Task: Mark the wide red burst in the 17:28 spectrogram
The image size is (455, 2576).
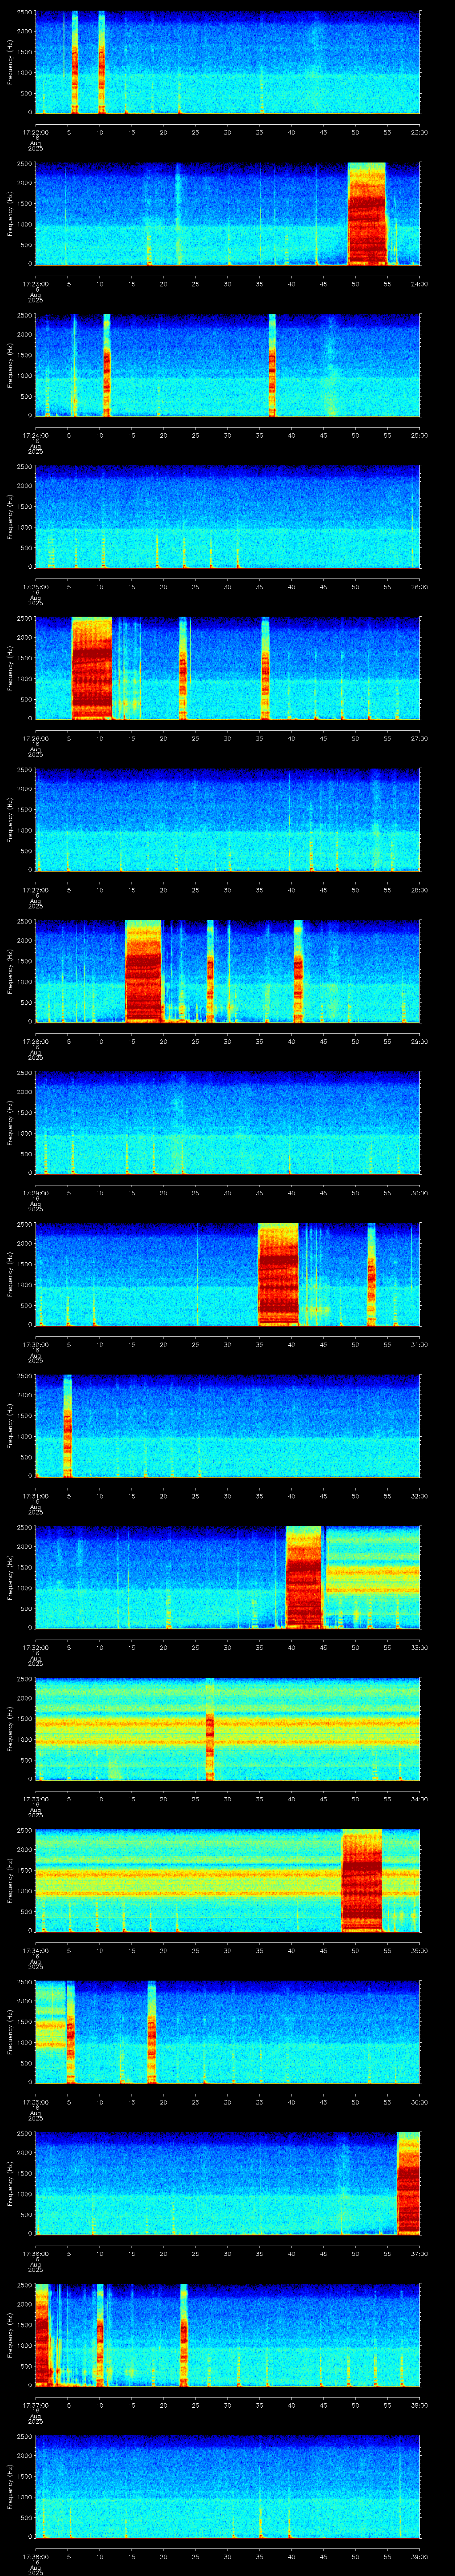Action: (143, 972)
